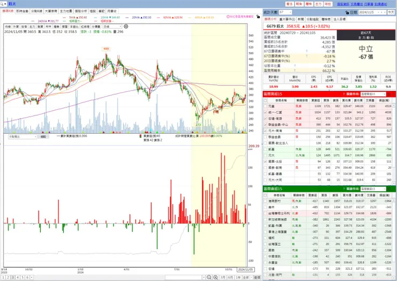
Task: Tick the 永豐金 seller checkbox
Action: [x=266, y=263]
